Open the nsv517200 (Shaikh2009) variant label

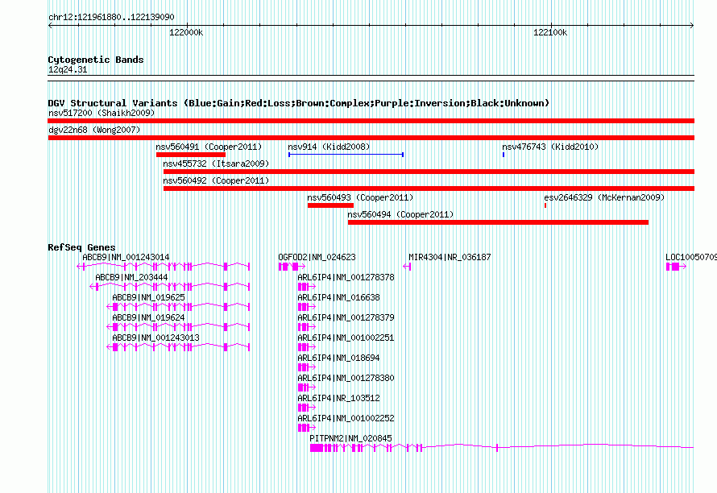coord(102,113)
